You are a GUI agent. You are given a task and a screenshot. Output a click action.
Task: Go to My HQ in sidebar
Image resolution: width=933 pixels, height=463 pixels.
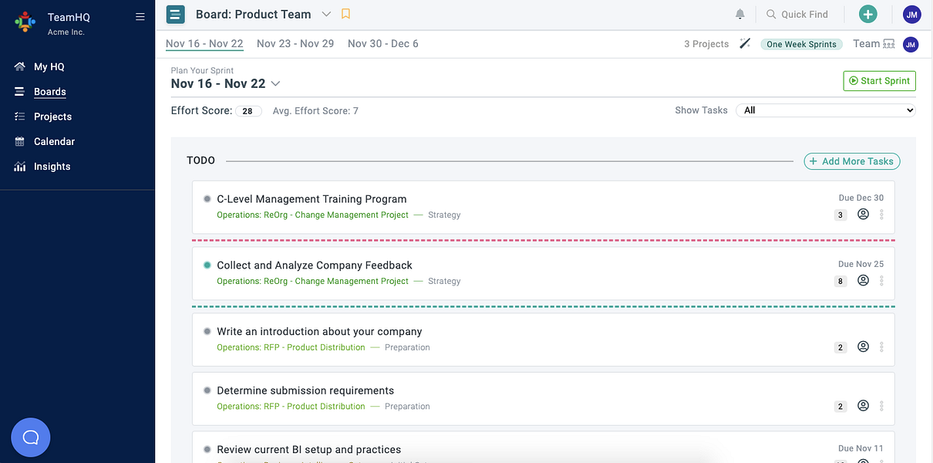[49, 67]
